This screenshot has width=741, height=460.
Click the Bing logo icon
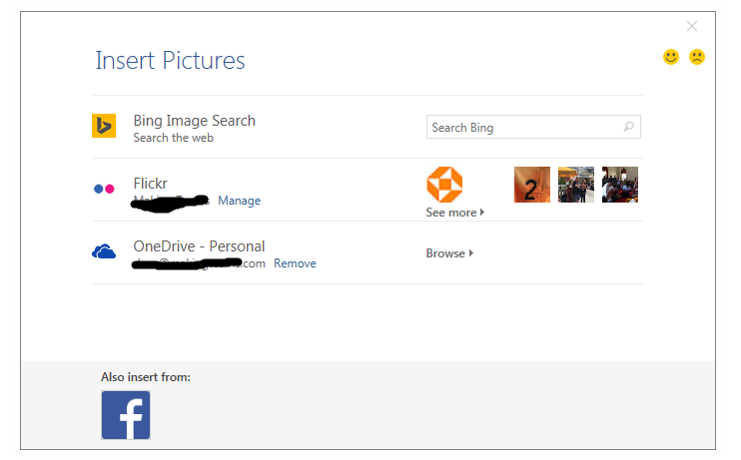pyautogui.click(x=104, y=127)
